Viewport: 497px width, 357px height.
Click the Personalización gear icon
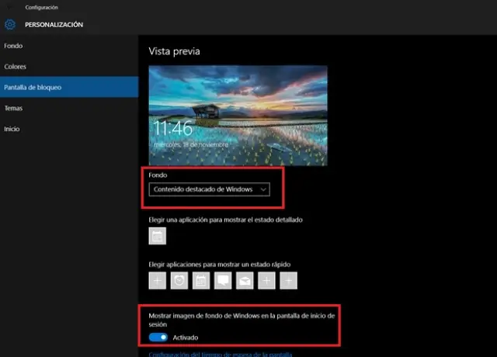[x=11, y=25]
